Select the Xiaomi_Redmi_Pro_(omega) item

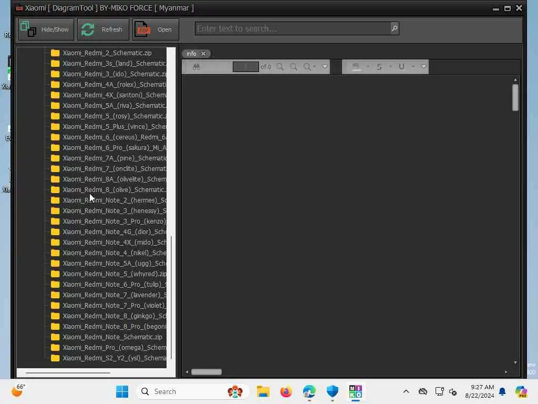click(x=114, y=348)
